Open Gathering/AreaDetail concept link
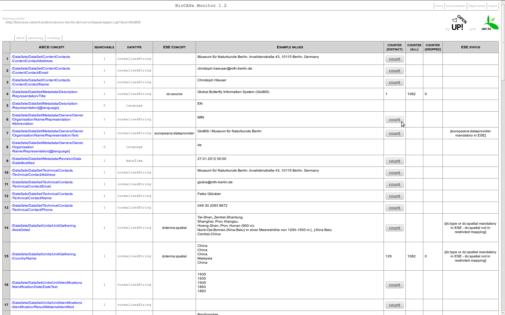 44,228
